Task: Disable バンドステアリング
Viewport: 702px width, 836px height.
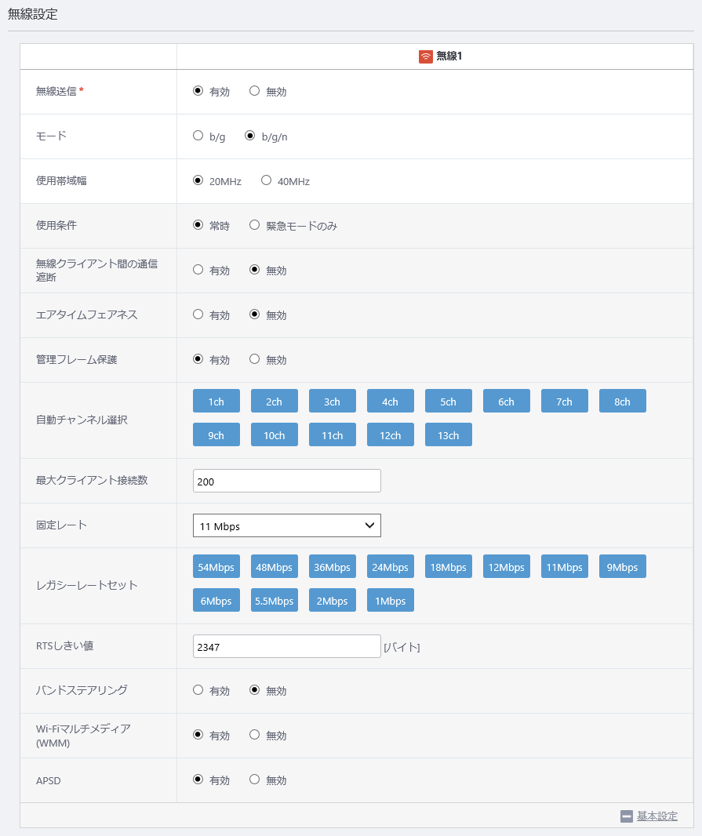Action: pyautogui.click(x=254, y=690)
